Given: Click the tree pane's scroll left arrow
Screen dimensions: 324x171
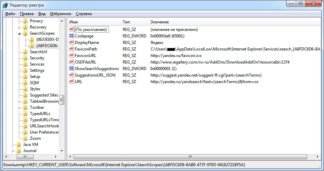Looking at the screenshot, I should coord(6,157).
